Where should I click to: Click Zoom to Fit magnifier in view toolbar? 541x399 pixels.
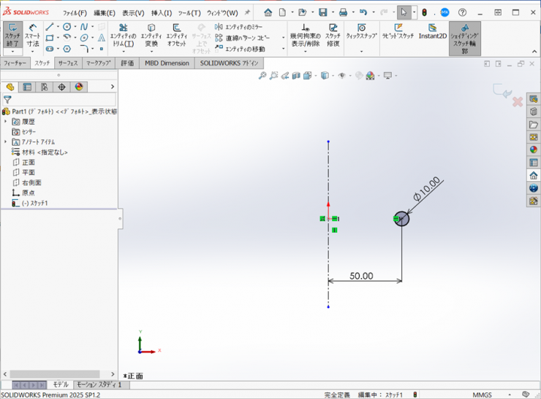pos(262,76)
